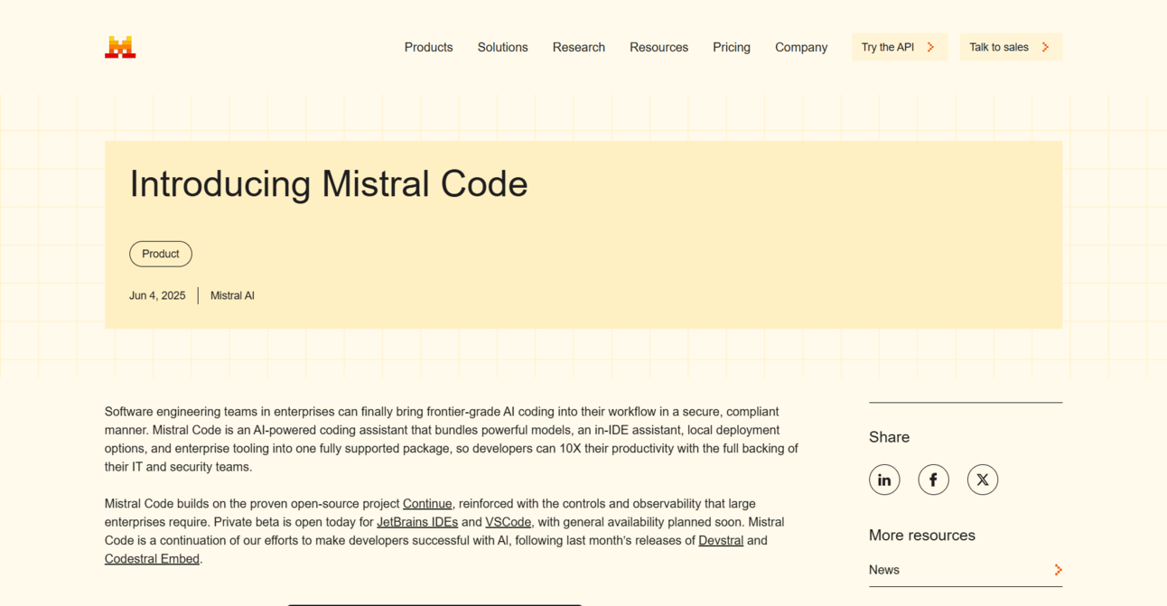The width and height of the screenshot is (1167, 606).
Task: Open the Company menu
Action: [x=801, y=47]
